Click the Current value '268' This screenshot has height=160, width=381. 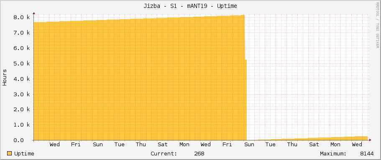click(199, 154)
